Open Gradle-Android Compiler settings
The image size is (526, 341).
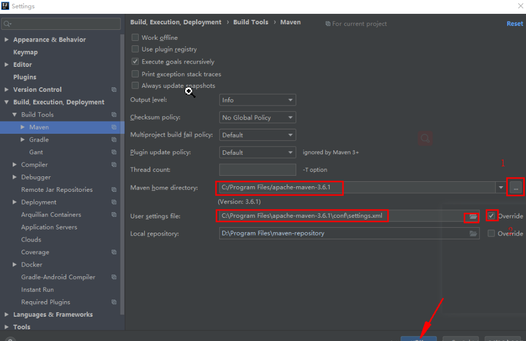tap(58, 277)
